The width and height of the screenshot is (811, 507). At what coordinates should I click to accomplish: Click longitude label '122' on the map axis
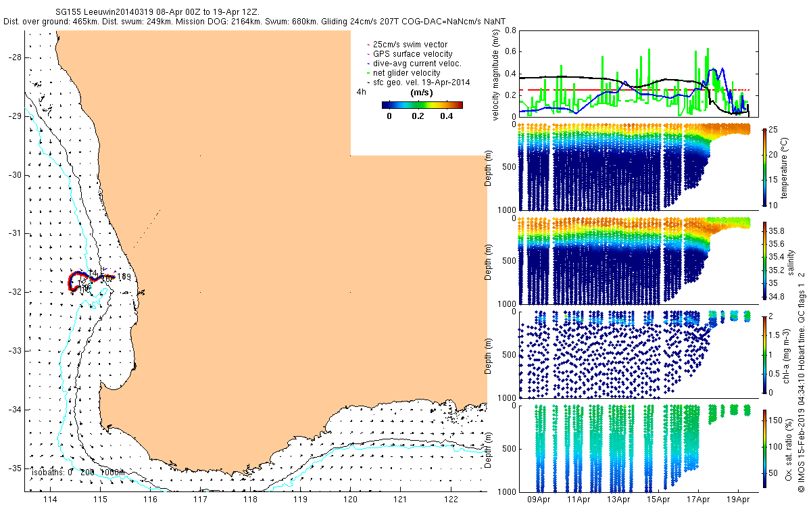point(450,500)
